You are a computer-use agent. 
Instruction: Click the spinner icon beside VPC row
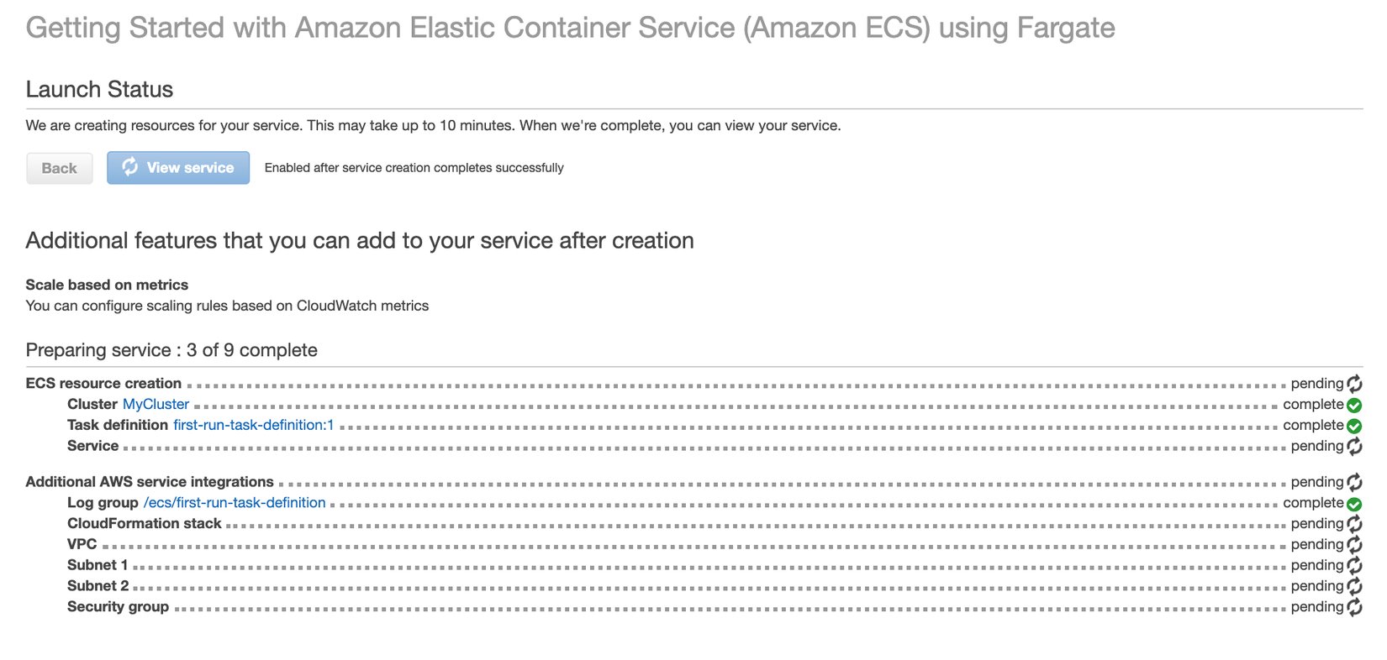tap(1353, 544)
